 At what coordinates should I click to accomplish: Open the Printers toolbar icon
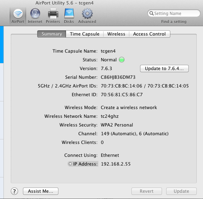coord(53,14)
